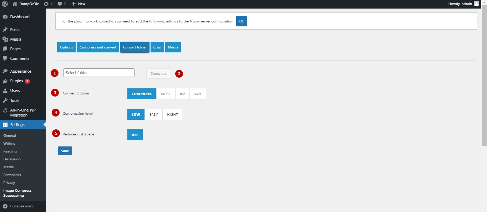Toggle Reduces disk space OFF switch
Viewport: 487px width, 212px height.
click(x=135, y=135)
